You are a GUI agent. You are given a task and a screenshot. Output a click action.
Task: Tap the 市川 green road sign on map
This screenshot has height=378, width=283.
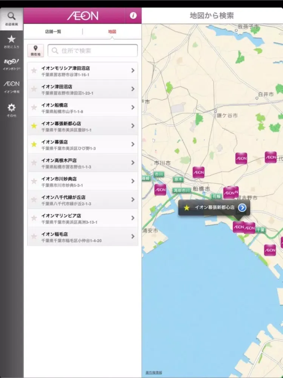pyautogui.click(x=159, y=174)
